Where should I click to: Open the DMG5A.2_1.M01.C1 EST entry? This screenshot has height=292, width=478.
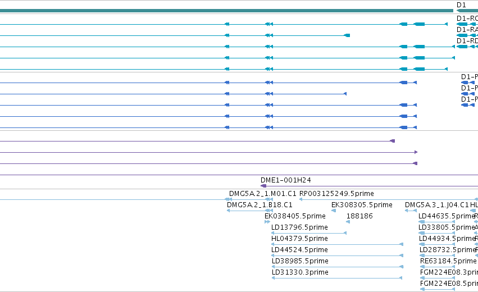pyautogui.click(x=262, y=194)
